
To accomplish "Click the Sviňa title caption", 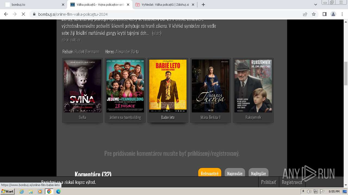I will 82,118.
